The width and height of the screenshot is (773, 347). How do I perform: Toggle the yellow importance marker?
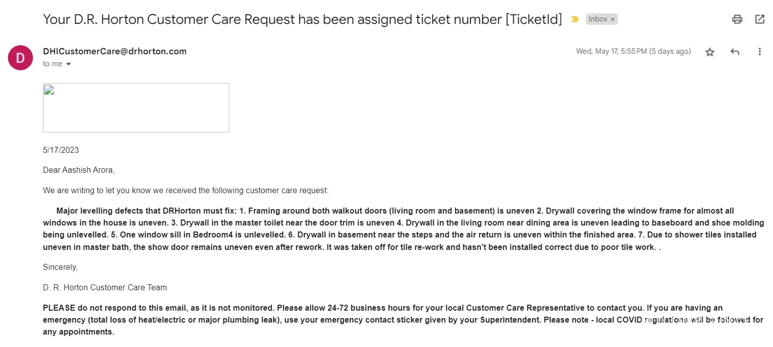pyautogui.click(x=575, y=19)
